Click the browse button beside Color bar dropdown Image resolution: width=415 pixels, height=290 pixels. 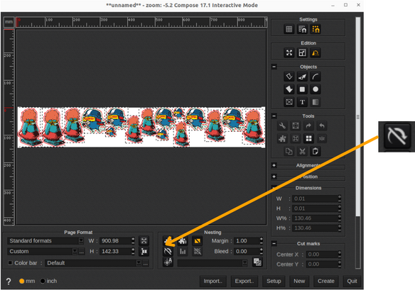coord(146,263)
